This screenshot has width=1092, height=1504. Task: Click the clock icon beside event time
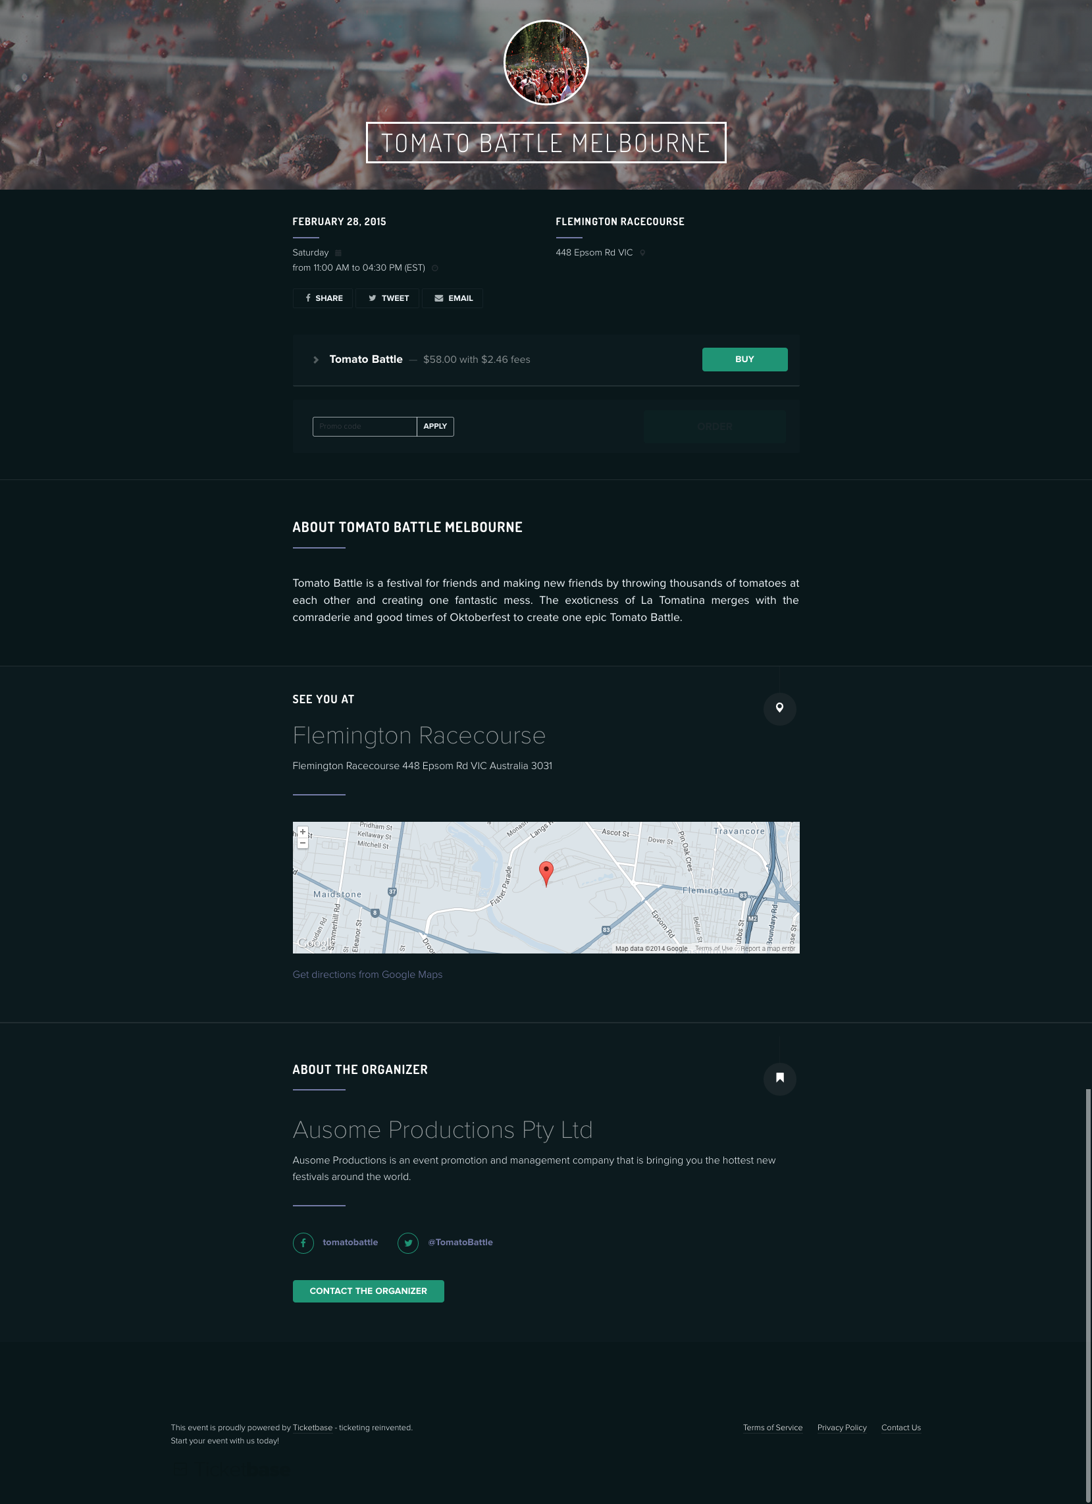click(435, 268)
